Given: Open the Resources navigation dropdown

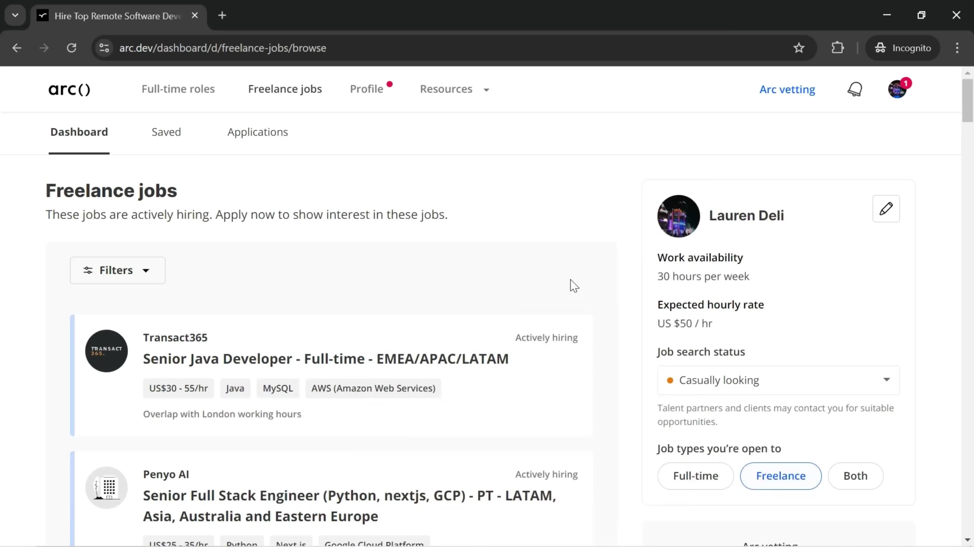Looking at the screenshot, I should pos(454,89).
